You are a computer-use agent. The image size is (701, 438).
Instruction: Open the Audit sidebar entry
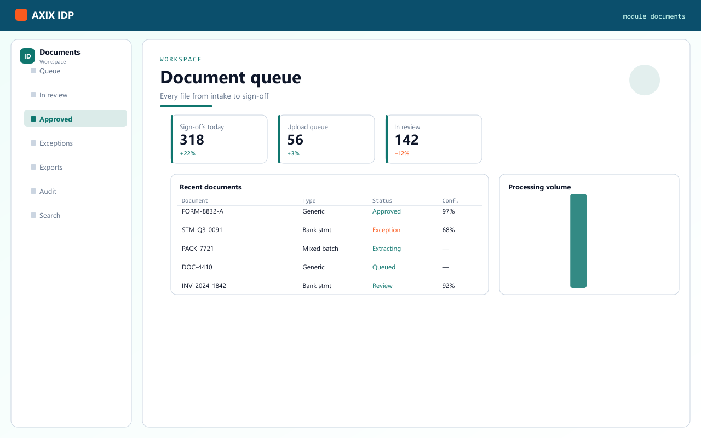pyautogui.click(x=76, y=192)
